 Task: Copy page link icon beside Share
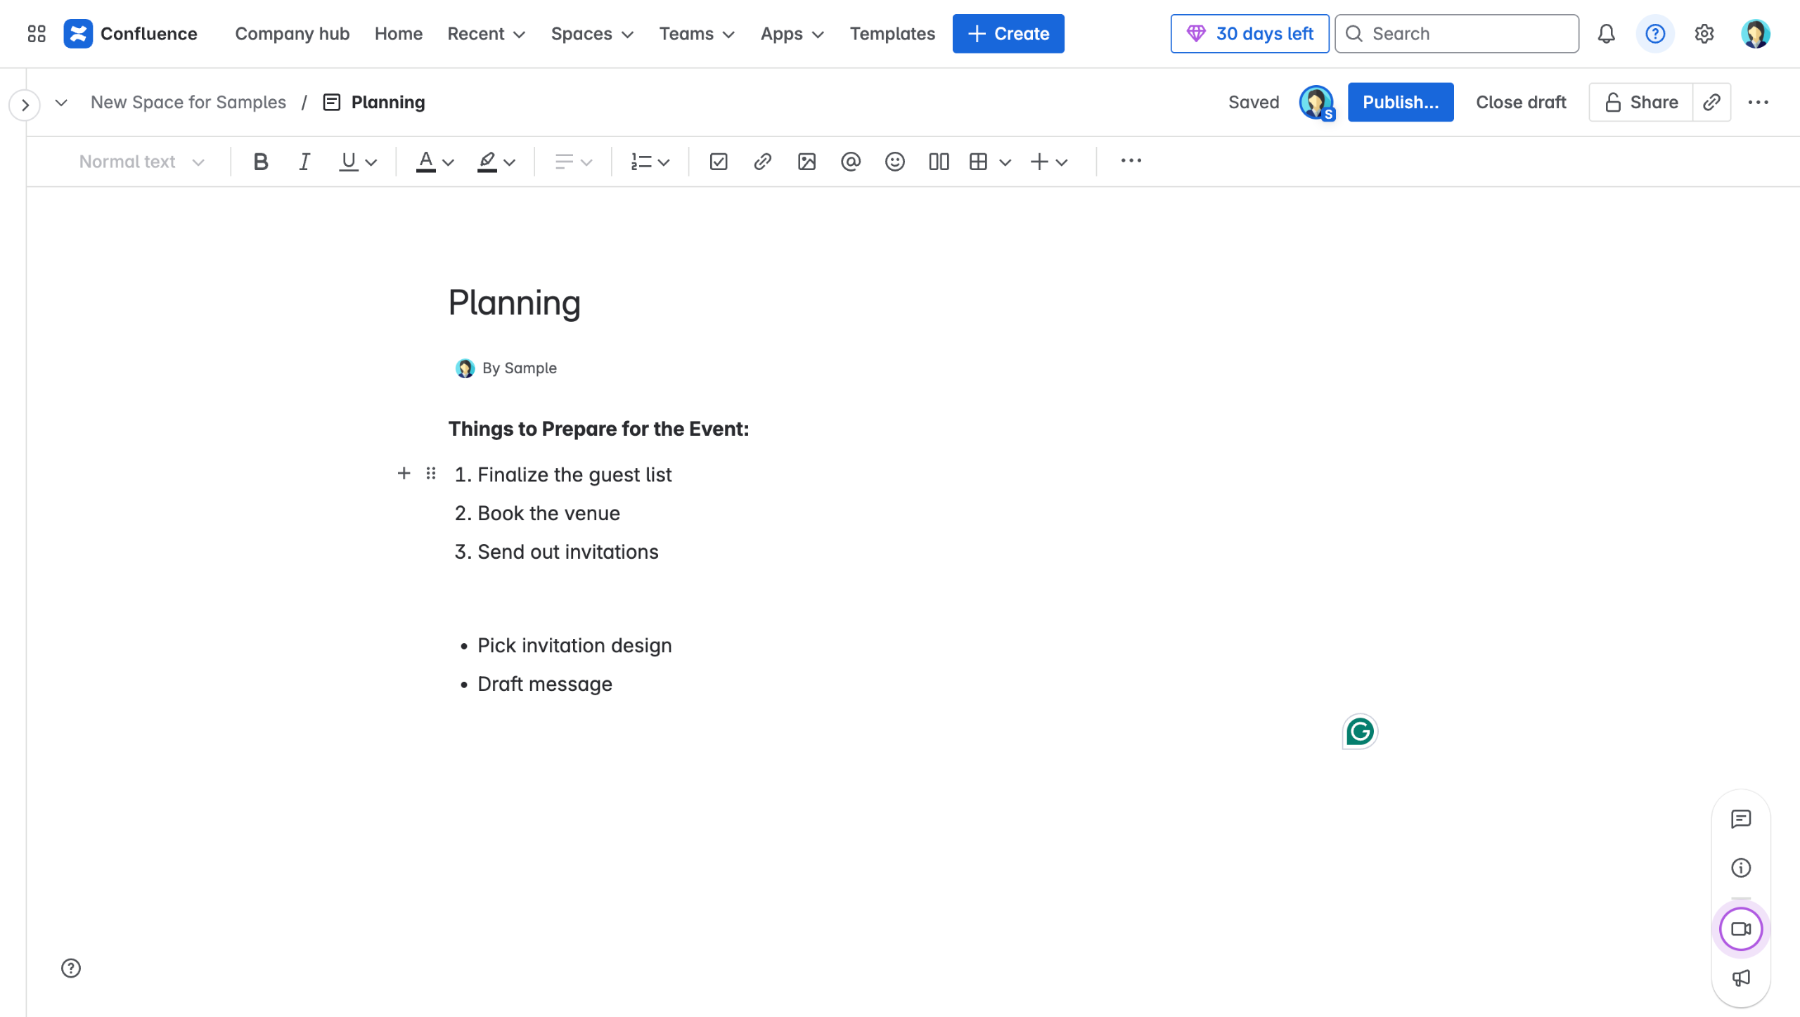pos(1711,103)
